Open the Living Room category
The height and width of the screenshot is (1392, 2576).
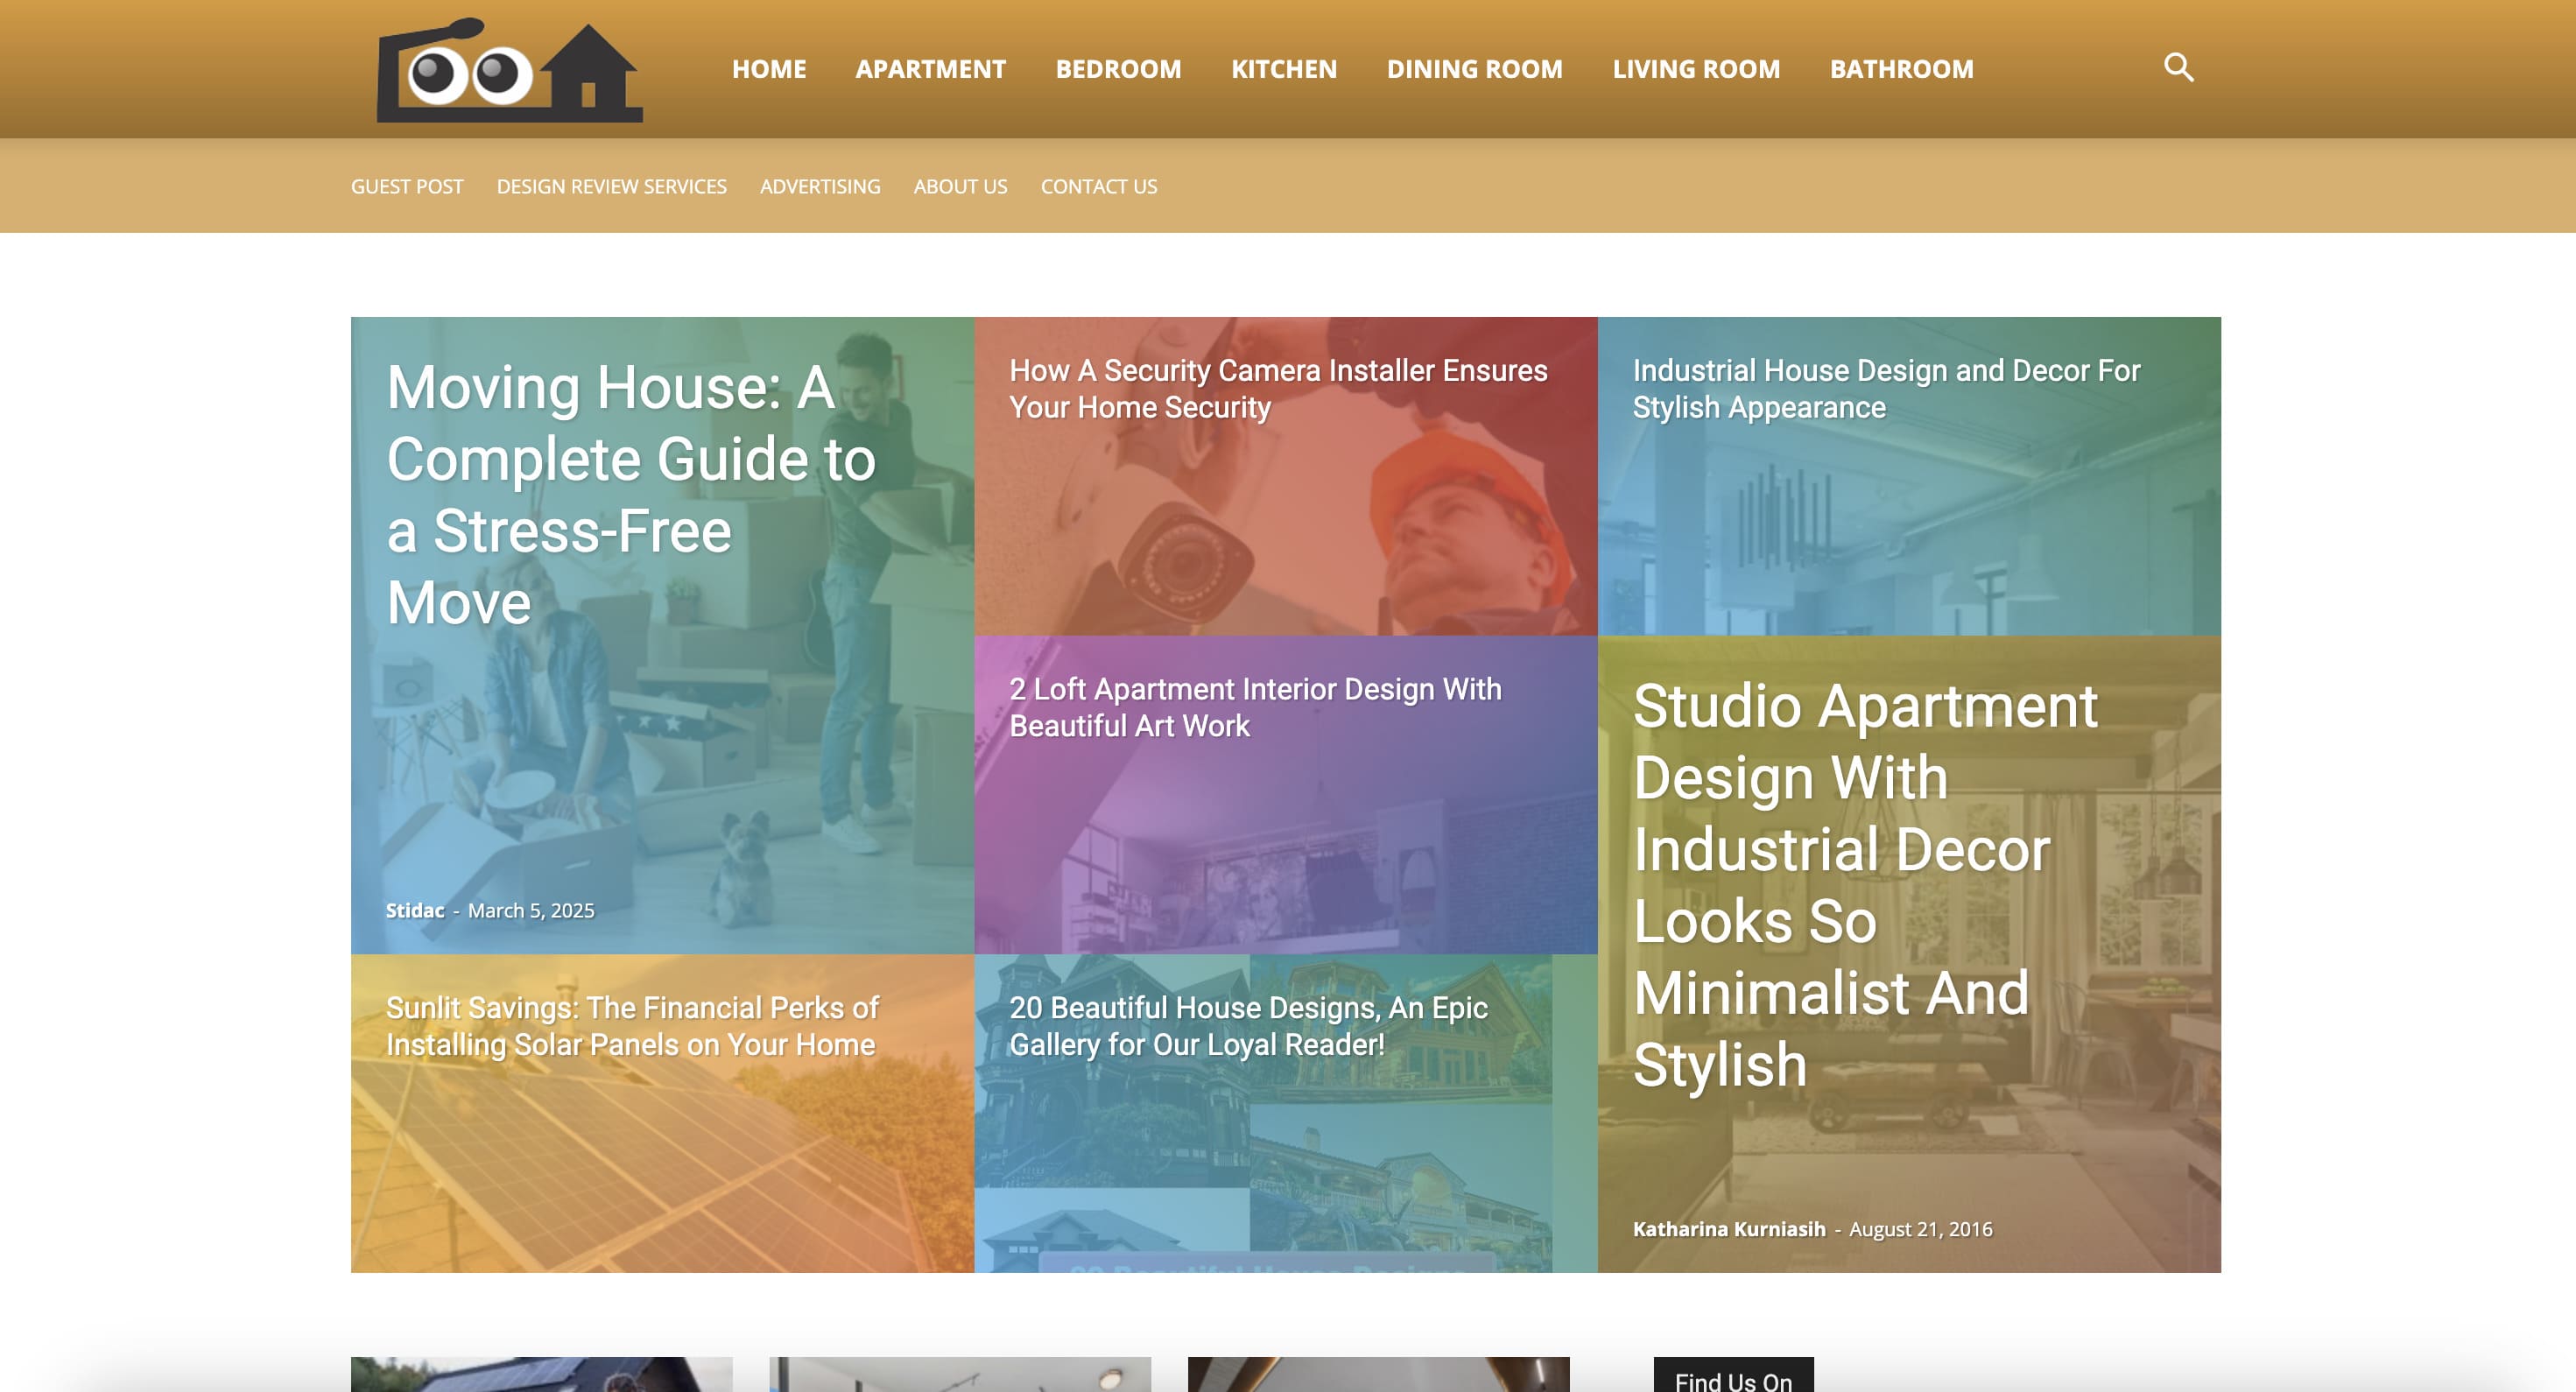click(1696, 69)
